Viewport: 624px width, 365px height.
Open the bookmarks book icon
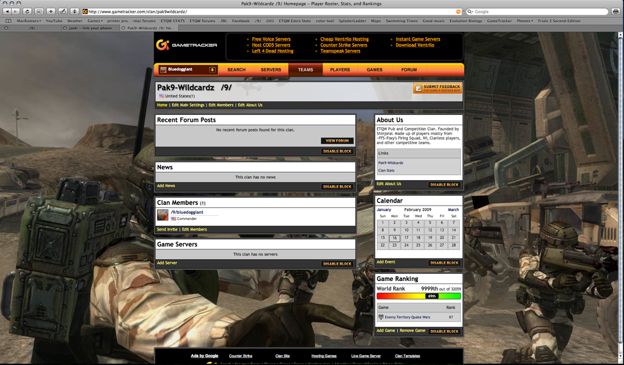pyautogui.click(x=9, y=21)
